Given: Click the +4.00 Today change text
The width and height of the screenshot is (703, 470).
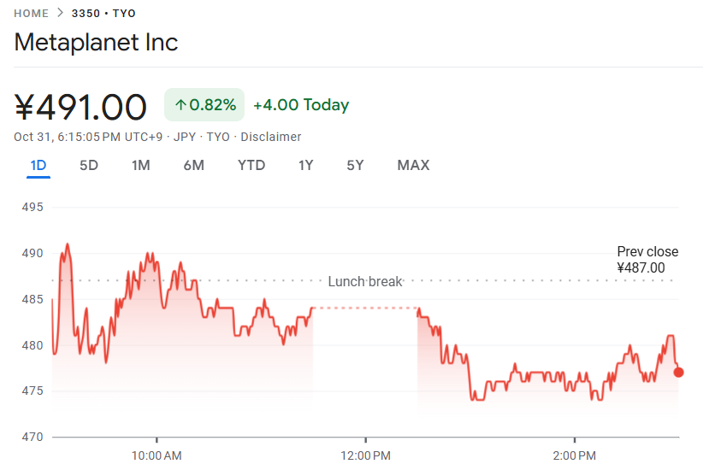Looking at the screenshot, I should click(x=301, y=105).
